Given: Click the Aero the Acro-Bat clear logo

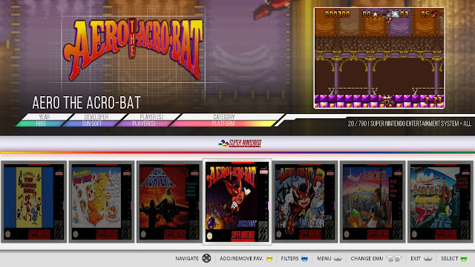Looking at the screenshot, I should click(133, 50).
